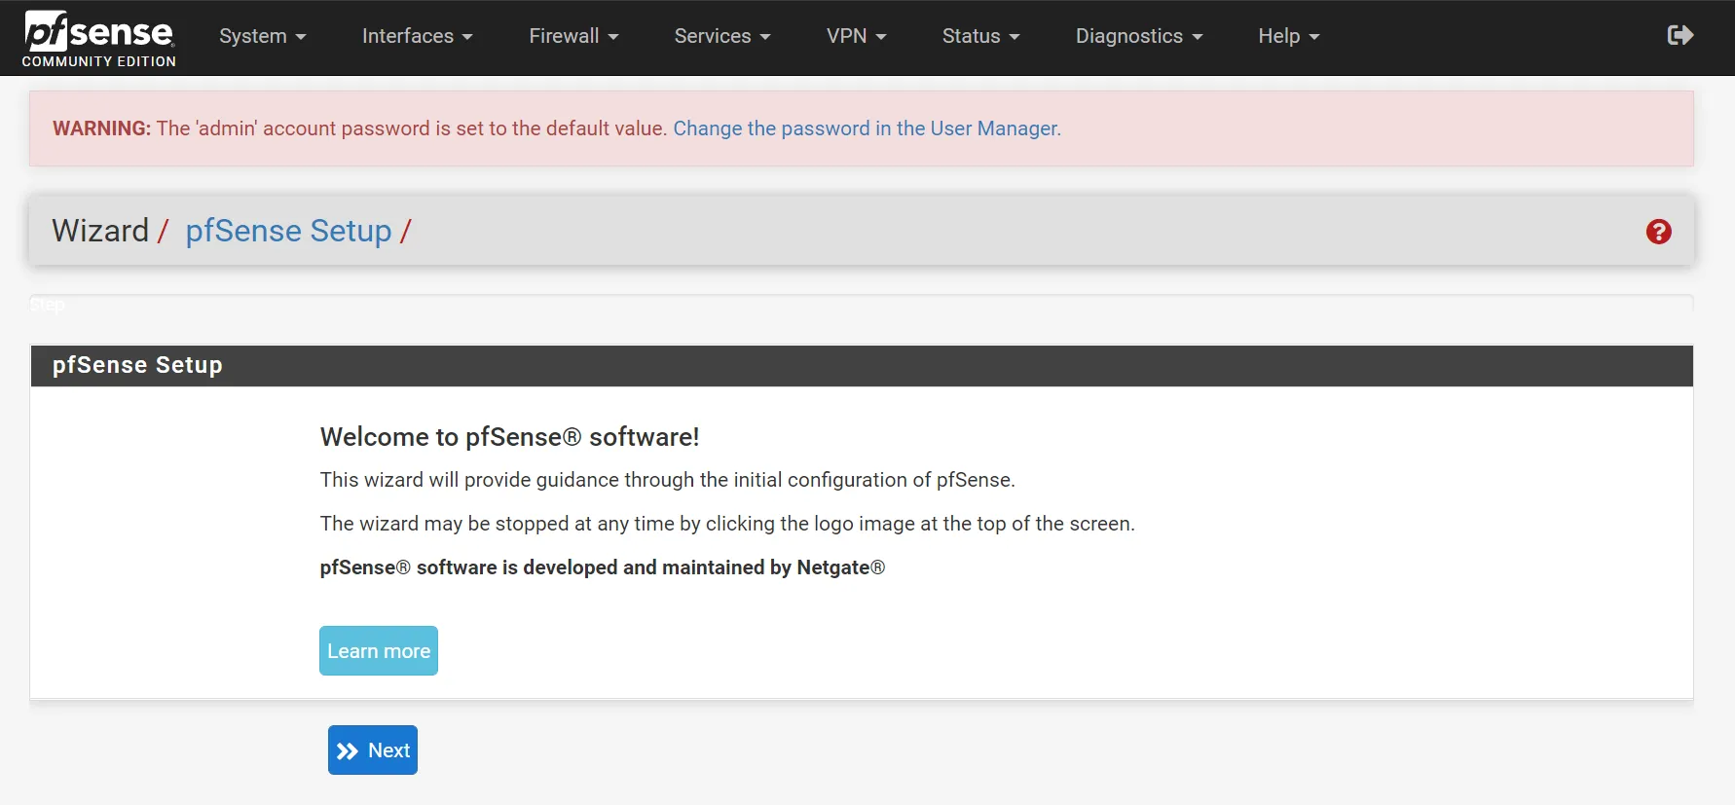This screenshot has width=1735, height=805.
Task: Click the wizard step progress bar
Action: (x=862, y=304)
